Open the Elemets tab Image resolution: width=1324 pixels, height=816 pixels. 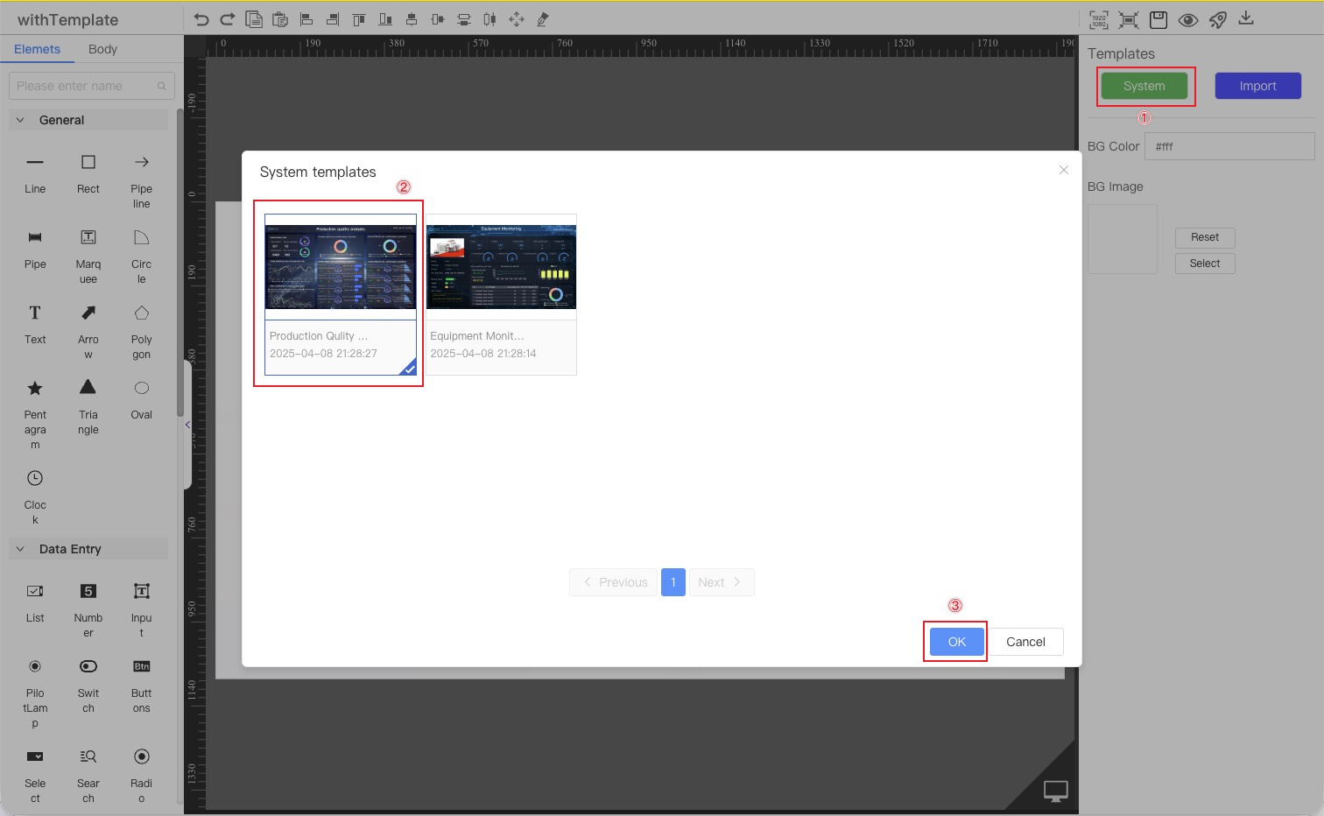[37, 49]
